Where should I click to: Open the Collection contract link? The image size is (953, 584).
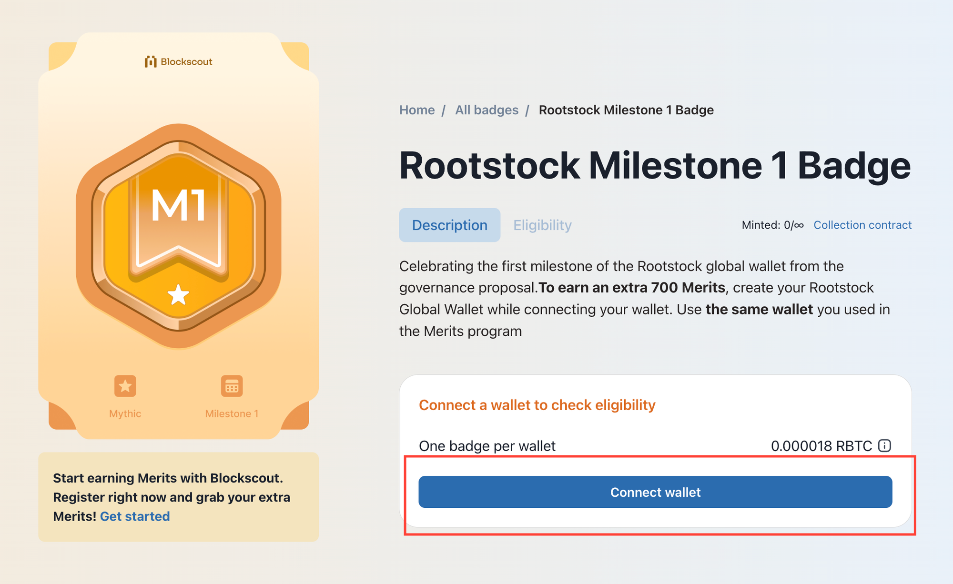[x=862, y=225]
